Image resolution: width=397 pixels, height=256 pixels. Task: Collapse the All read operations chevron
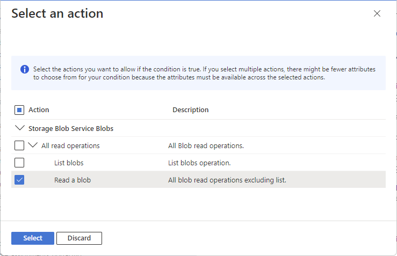pos(33,145)
